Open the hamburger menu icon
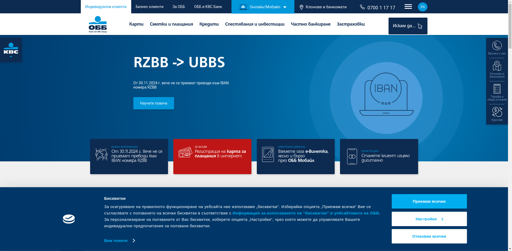 tap(408, 7)
